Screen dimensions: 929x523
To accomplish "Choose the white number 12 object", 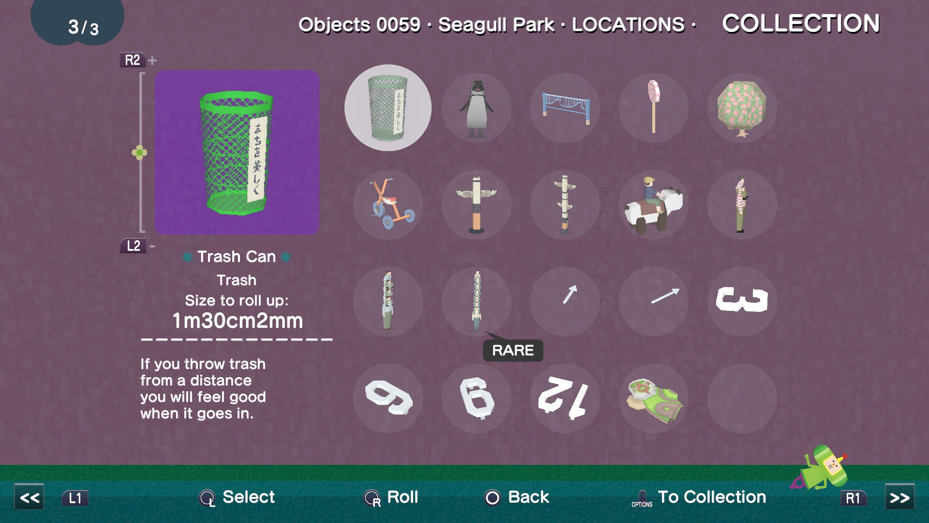I will click(x=565, y=399).
